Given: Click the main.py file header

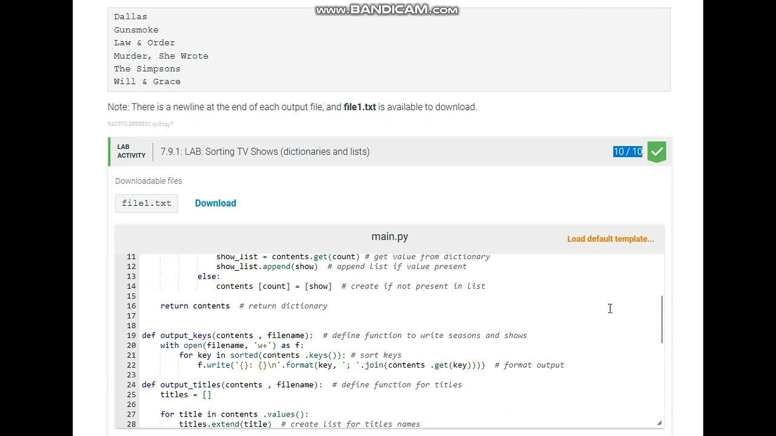Looking at the screenshot, I should 389,237.
